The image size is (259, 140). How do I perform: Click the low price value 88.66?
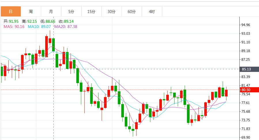coord(50,22)
